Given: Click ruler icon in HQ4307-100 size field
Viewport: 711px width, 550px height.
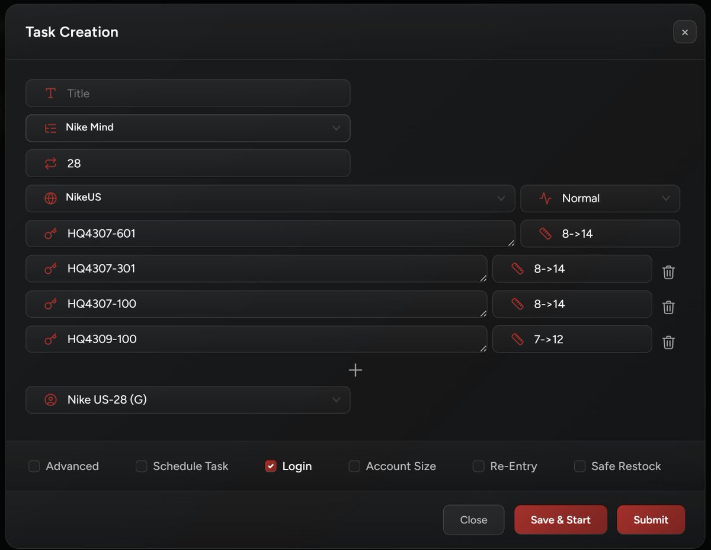Looking at the screenshot, I should pos(518,303).
